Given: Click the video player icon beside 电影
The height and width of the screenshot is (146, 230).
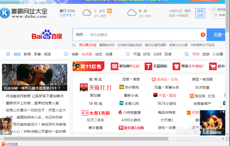Looking at the screenshot, I should (66, 54).
